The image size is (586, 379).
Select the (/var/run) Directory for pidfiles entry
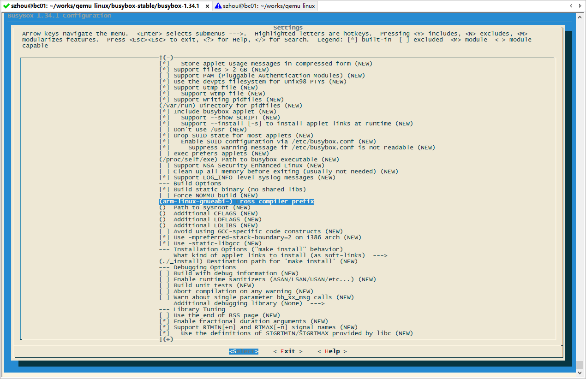click(230, 106)
